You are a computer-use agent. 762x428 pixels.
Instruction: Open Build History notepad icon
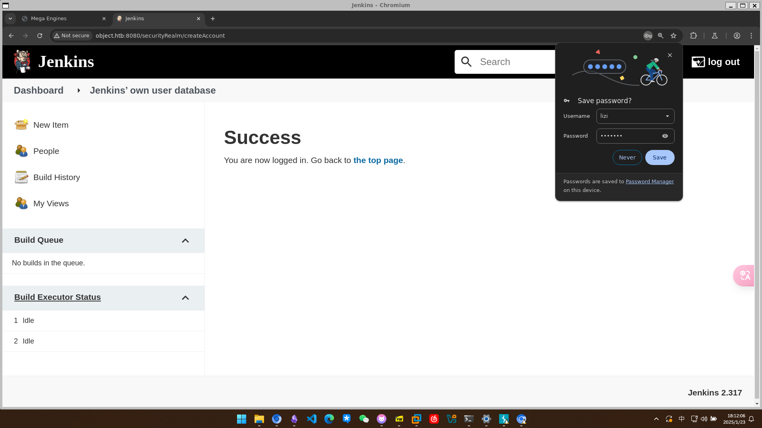[21, 177]
